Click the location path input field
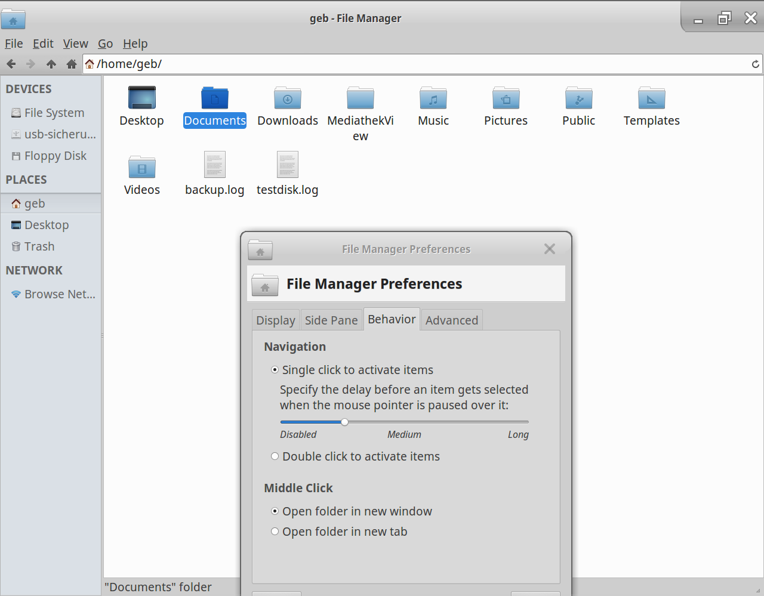764x596 pixels. (418, 64)
